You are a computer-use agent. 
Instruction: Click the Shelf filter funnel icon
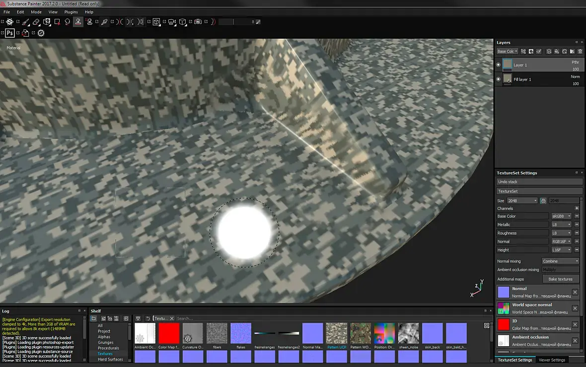138,318
